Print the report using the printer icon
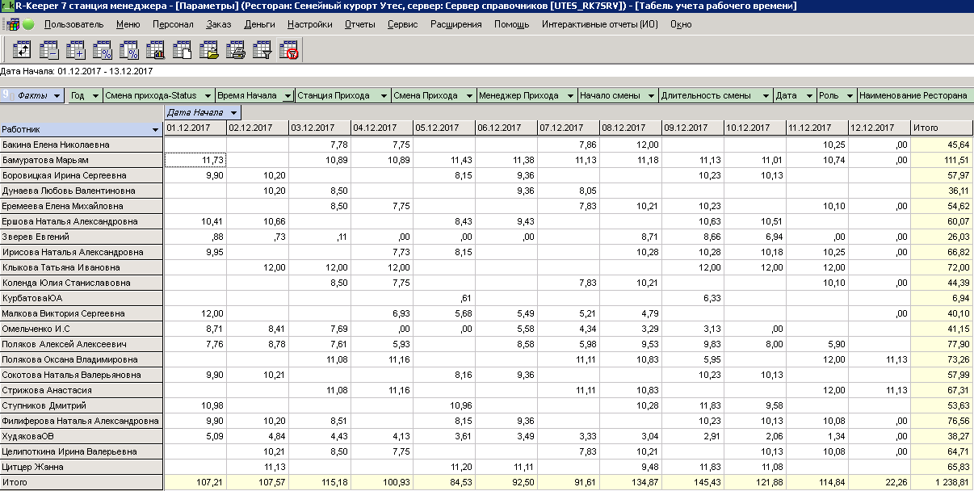The width and height of the screenshot is (974, 491). click(x=236, y=51)
